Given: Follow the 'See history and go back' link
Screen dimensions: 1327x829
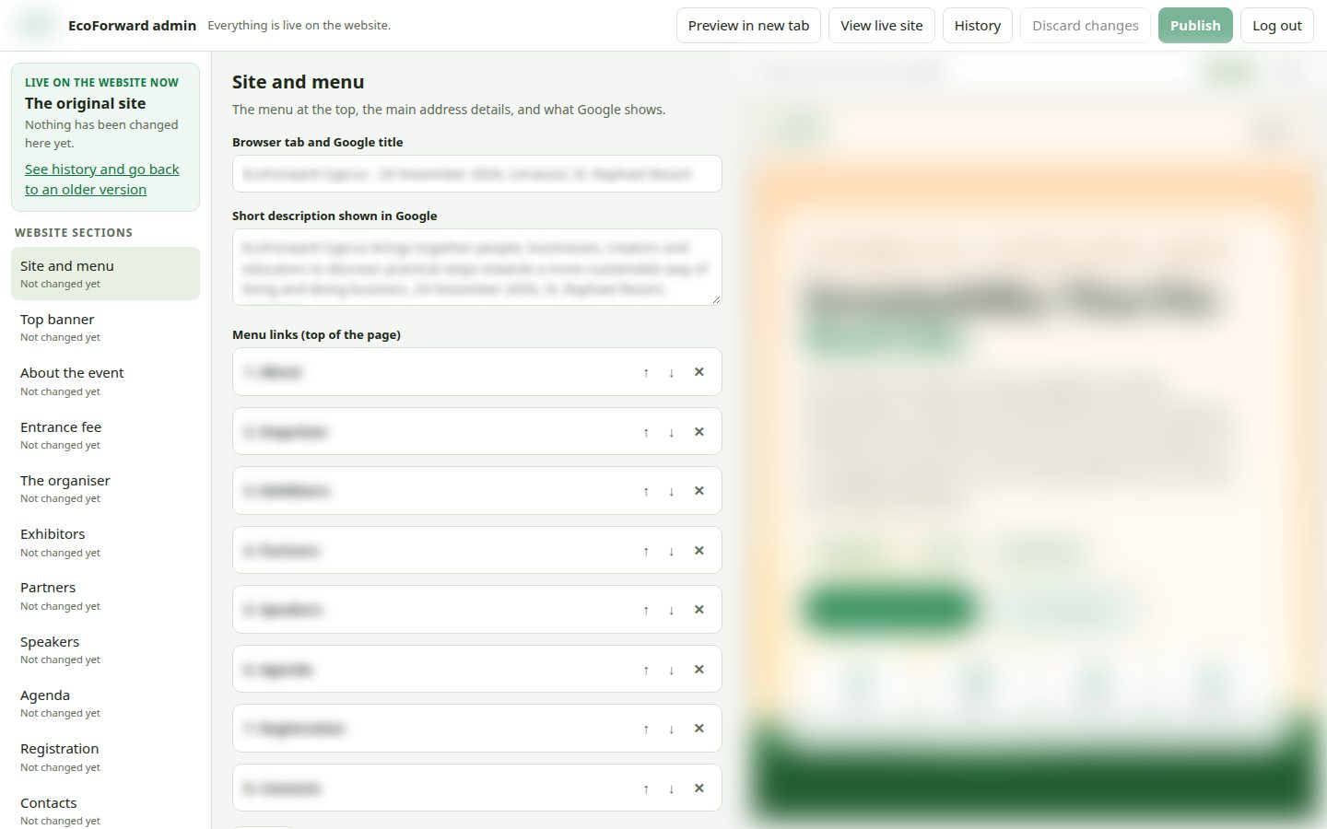Looking at the screenshot, I should tap(102, 180).
